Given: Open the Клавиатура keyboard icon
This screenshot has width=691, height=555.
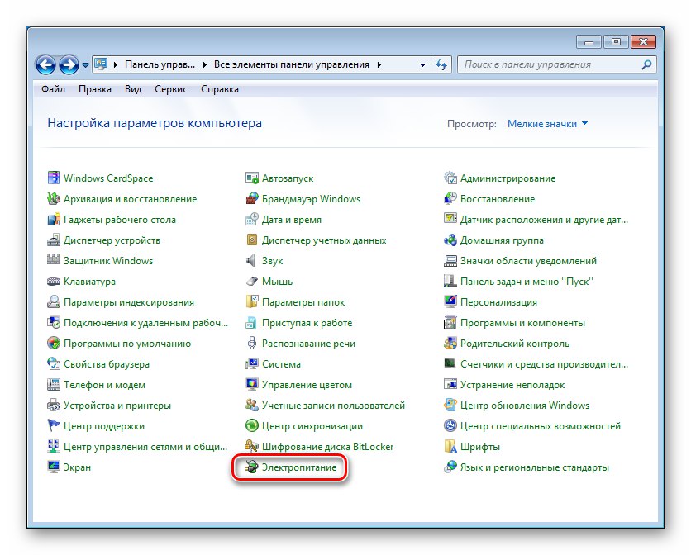Looking at the screenshot, I should point(54,281).
